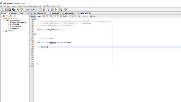Click the Find Previous Occurrence icon

coord(58,16)
